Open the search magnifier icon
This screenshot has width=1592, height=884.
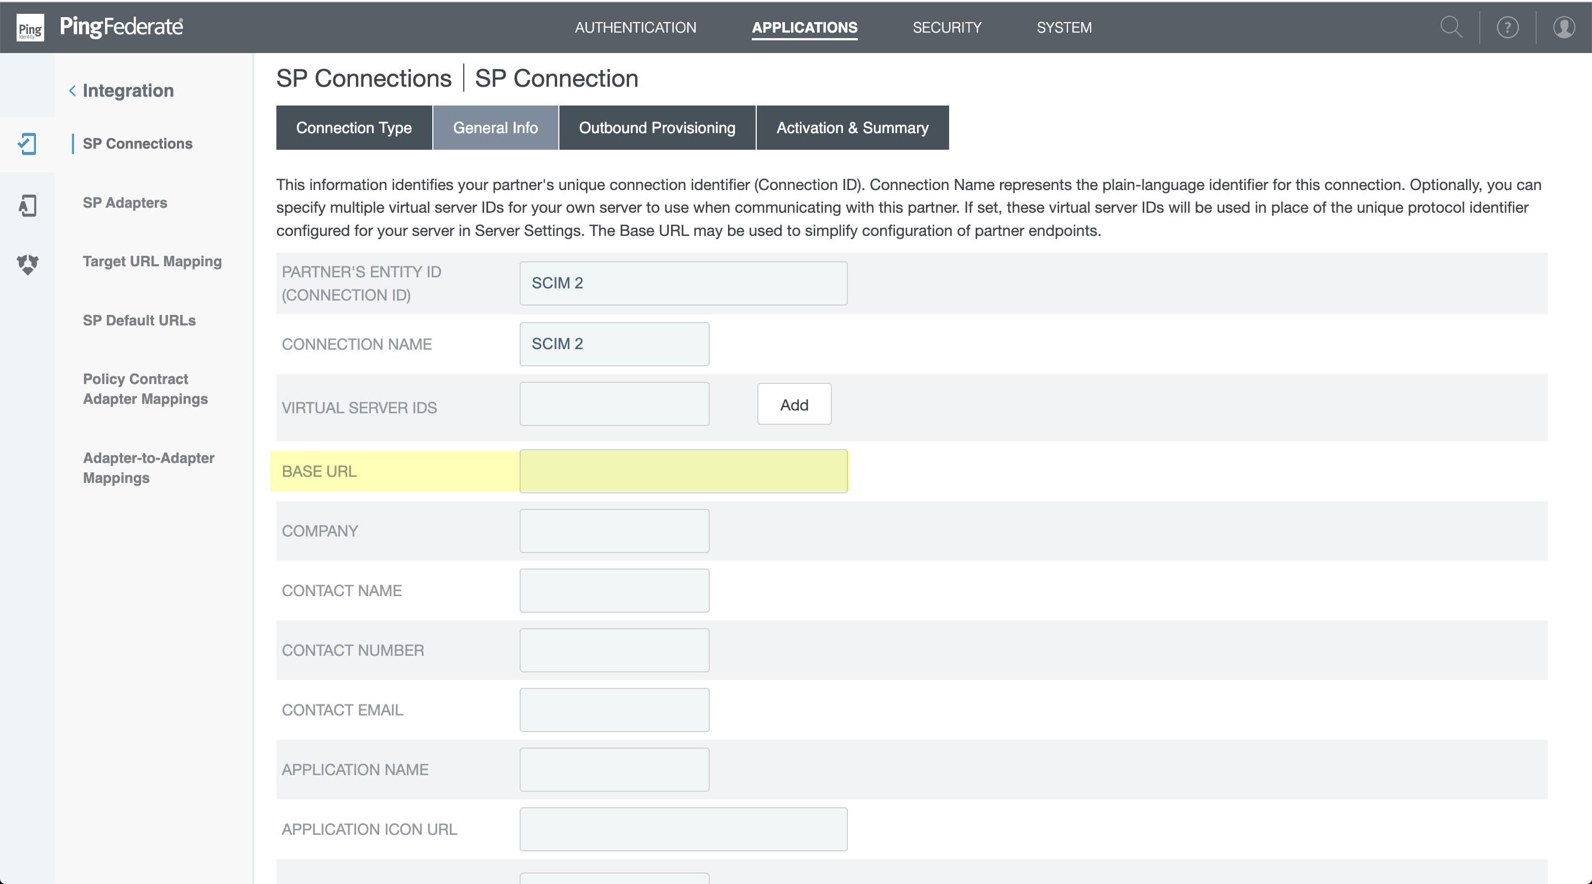click(1450, 27)
